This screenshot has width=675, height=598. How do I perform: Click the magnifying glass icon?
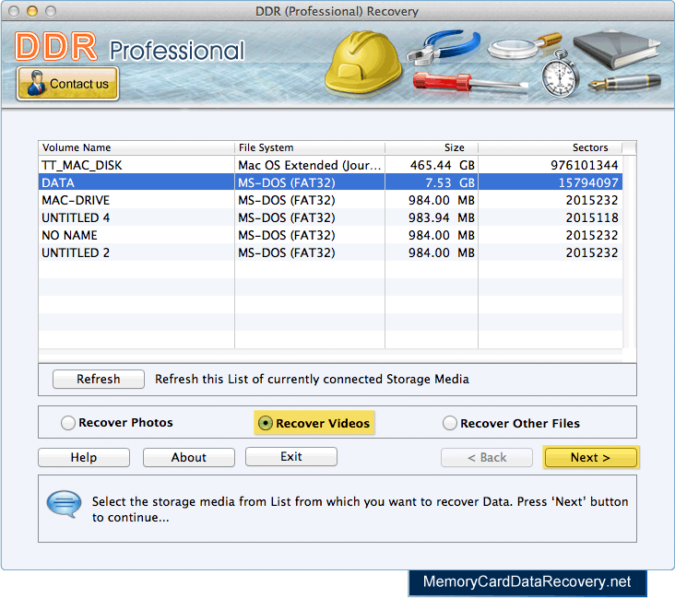point(525,45)
